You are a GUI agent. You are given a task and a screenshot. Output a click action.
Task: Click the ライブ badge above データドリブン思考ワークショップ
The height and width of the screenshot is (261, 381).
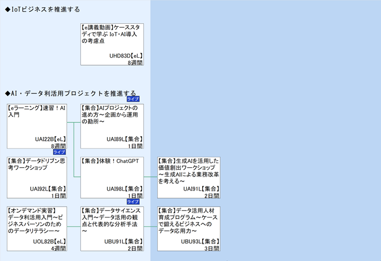click(60, 152)
